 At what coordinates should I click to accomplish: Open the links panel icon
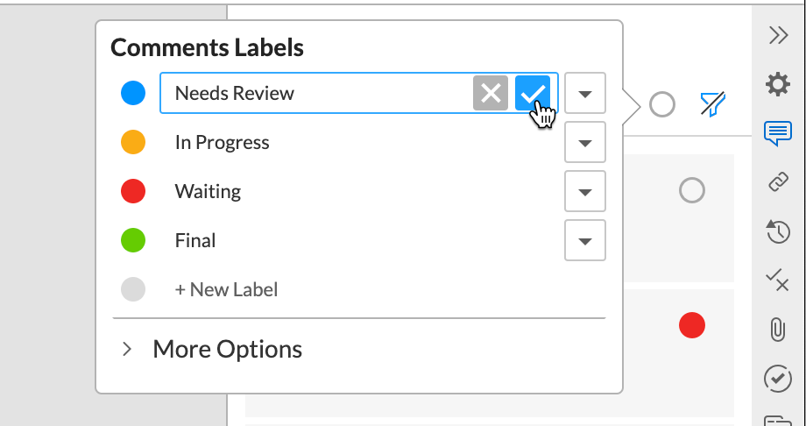pyautogui.click(x=778, y=182)
